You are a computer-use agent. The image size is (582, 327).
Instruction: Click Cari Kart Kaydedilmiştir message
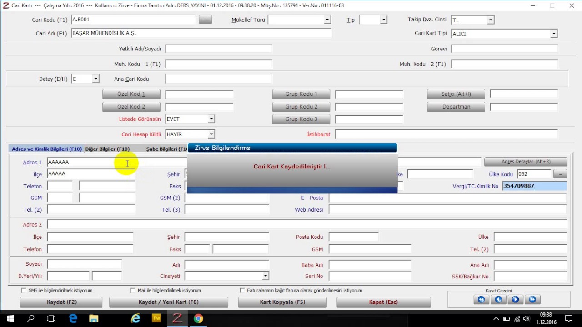[292, 167]
